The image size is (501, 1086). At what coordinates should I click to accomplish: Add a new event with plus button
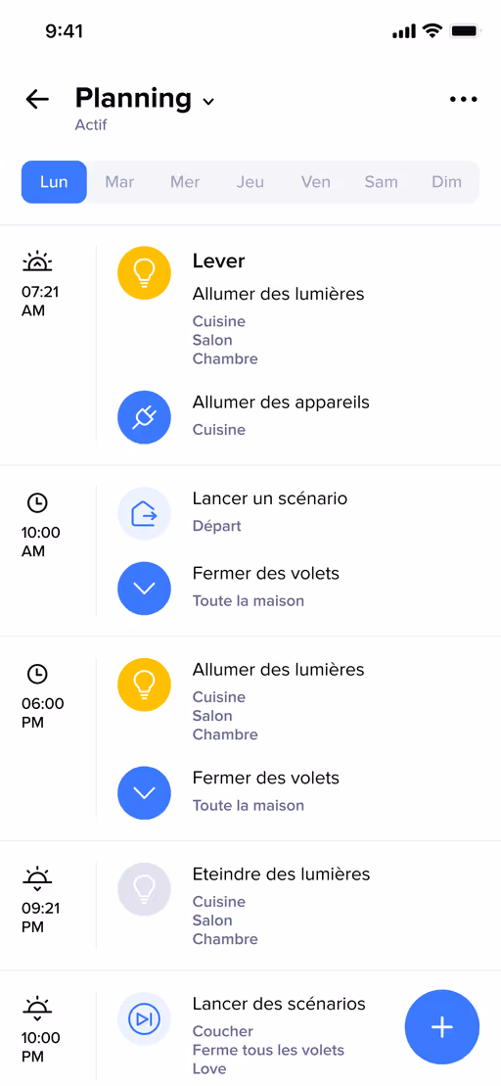[x=441, y=1026]
